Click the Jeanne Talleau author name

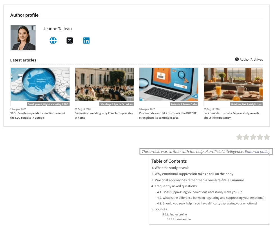(57, 29)
